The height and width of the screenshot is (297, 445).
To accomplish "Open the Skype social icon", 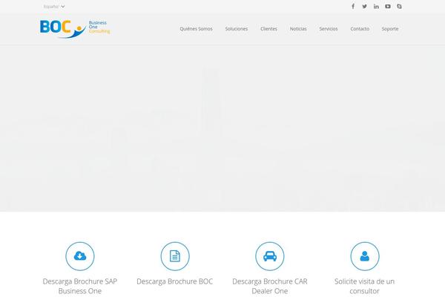I will [x=399, y=6].
